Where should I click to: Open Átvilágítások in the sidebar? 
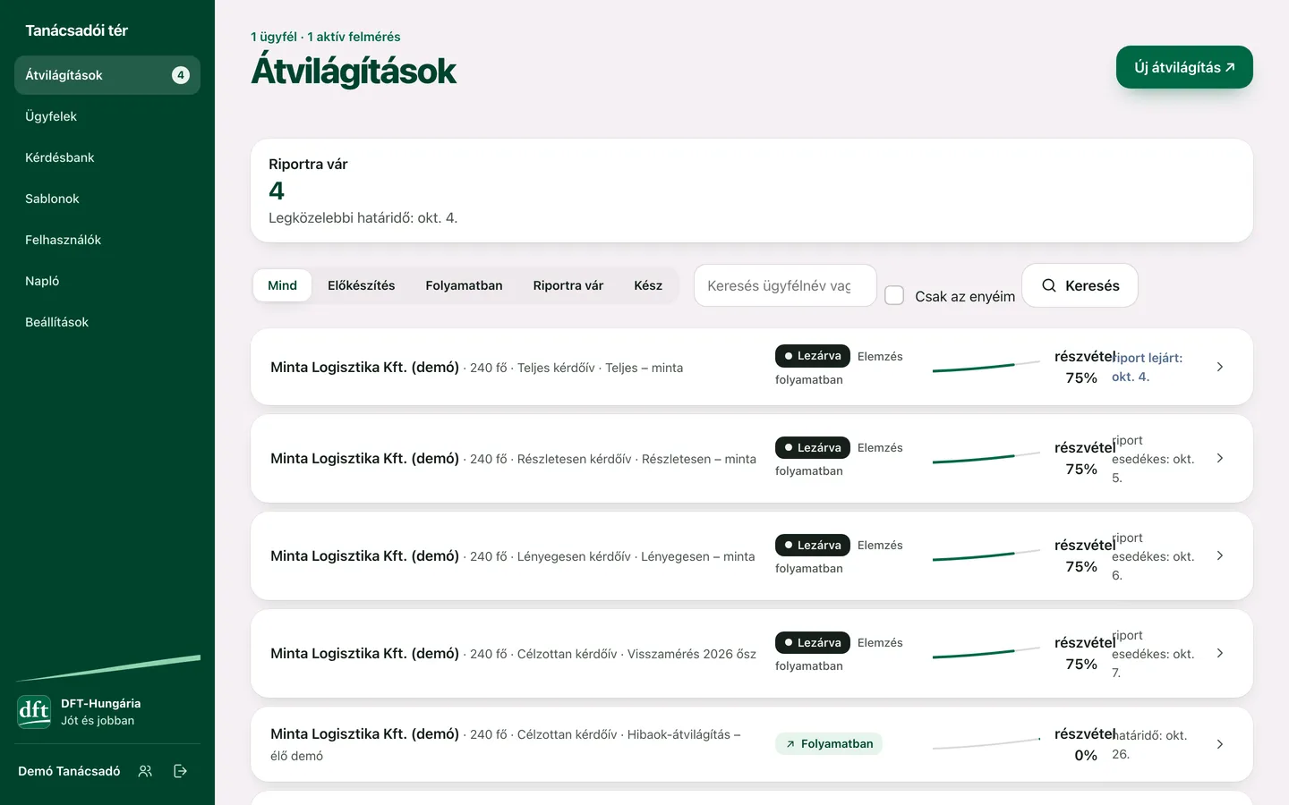[x=107, y=75]
